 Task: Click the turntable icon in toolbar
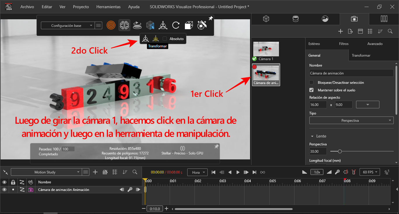[x=137, y=25]
